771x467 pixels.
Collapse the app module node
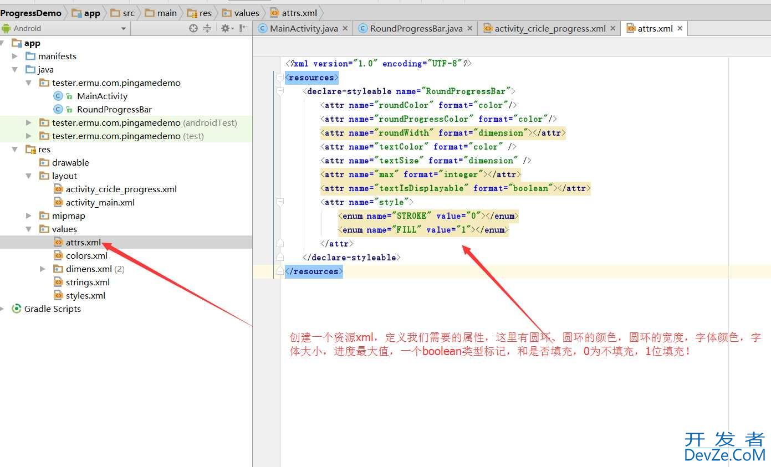[2, 43]
